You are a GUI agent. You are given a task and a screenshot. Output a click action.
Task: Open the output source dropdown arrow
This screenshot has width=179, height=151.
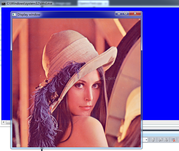(x=146, y=140)
